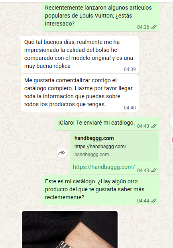Click the bold handbaggg.com preview title
The height and width of the screenshot is (248, 173).
[94, 138]
